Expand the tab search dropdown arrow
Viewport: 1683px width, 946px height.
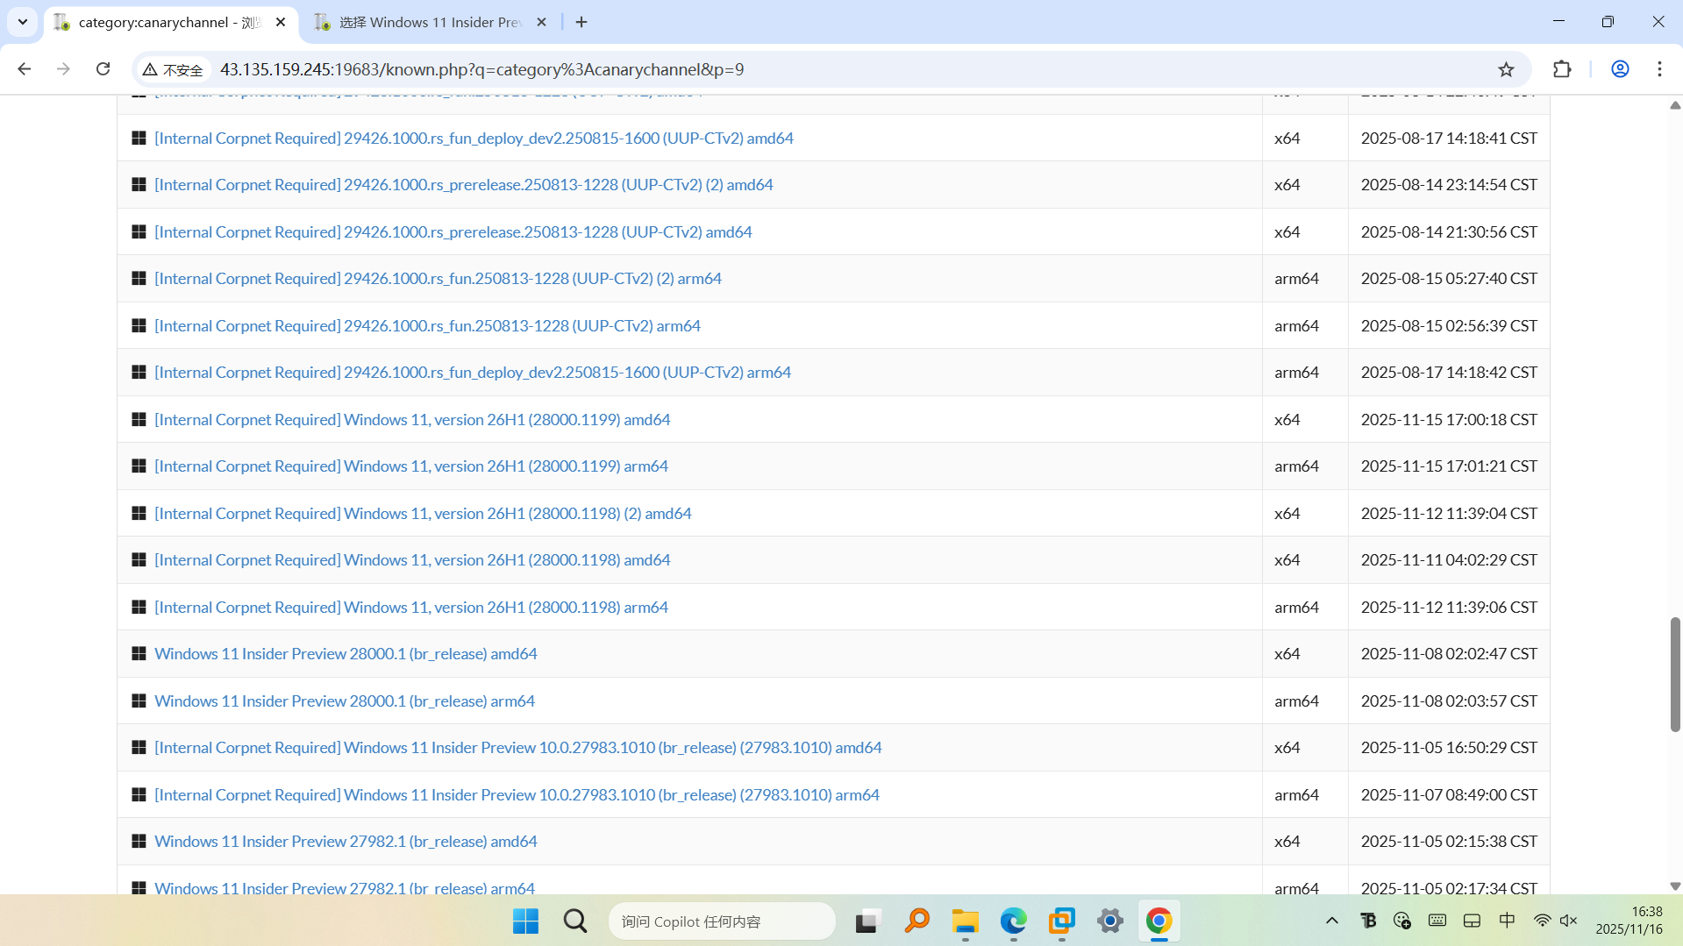click(23, 22)
